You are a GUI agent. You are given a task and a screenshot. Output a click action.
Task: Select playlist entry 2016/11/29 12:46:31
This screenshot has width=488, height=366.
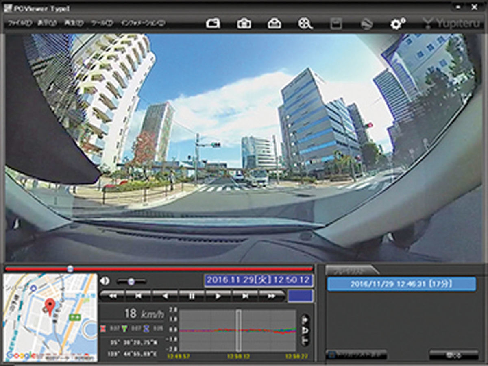tap(401, 284)
